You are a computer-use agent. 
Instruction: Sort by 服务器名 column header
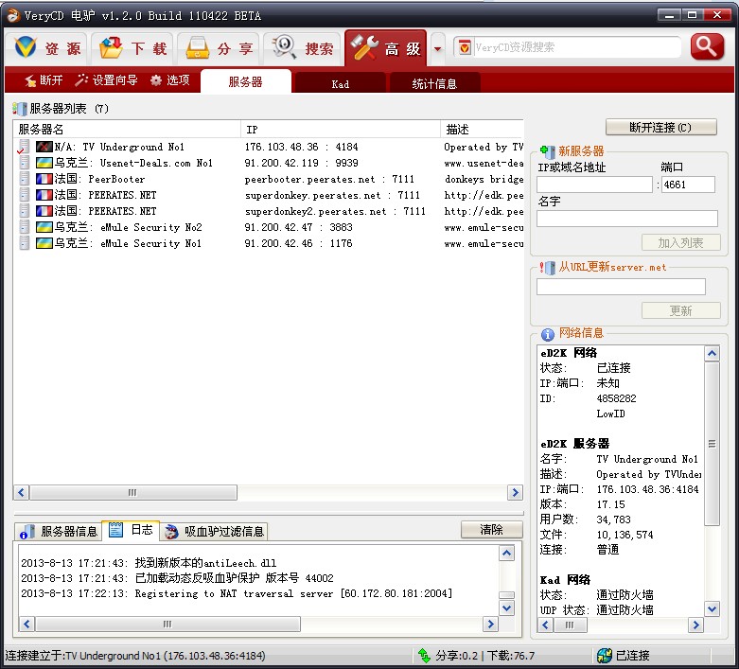127,130
